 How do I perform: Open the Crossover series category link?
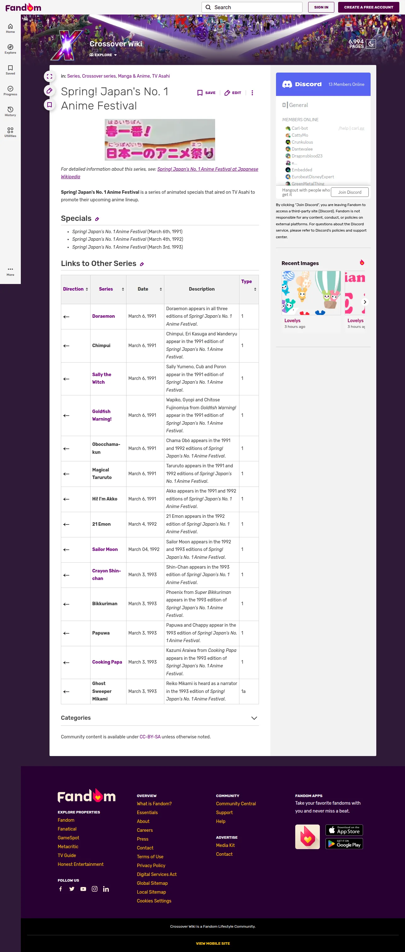pos(99,76)
